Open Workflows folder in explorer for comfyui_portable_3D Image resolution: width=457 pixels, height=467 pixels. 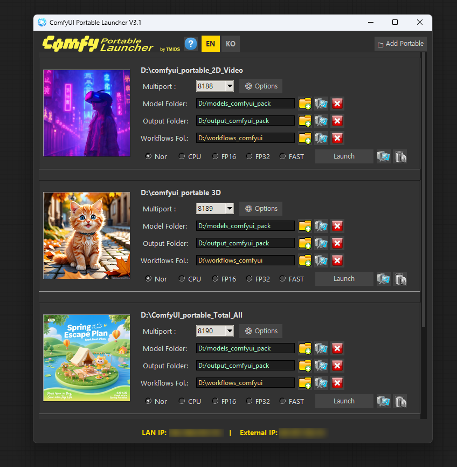tap(321, 260)
